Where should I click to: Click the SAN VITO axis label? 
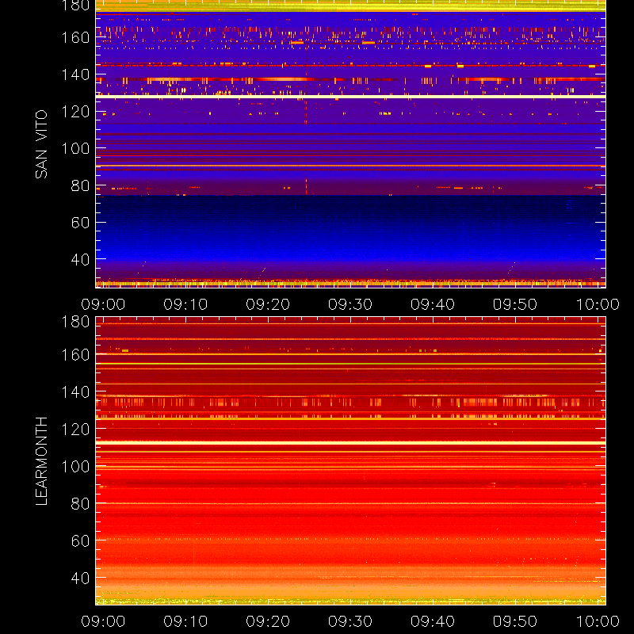41,144
